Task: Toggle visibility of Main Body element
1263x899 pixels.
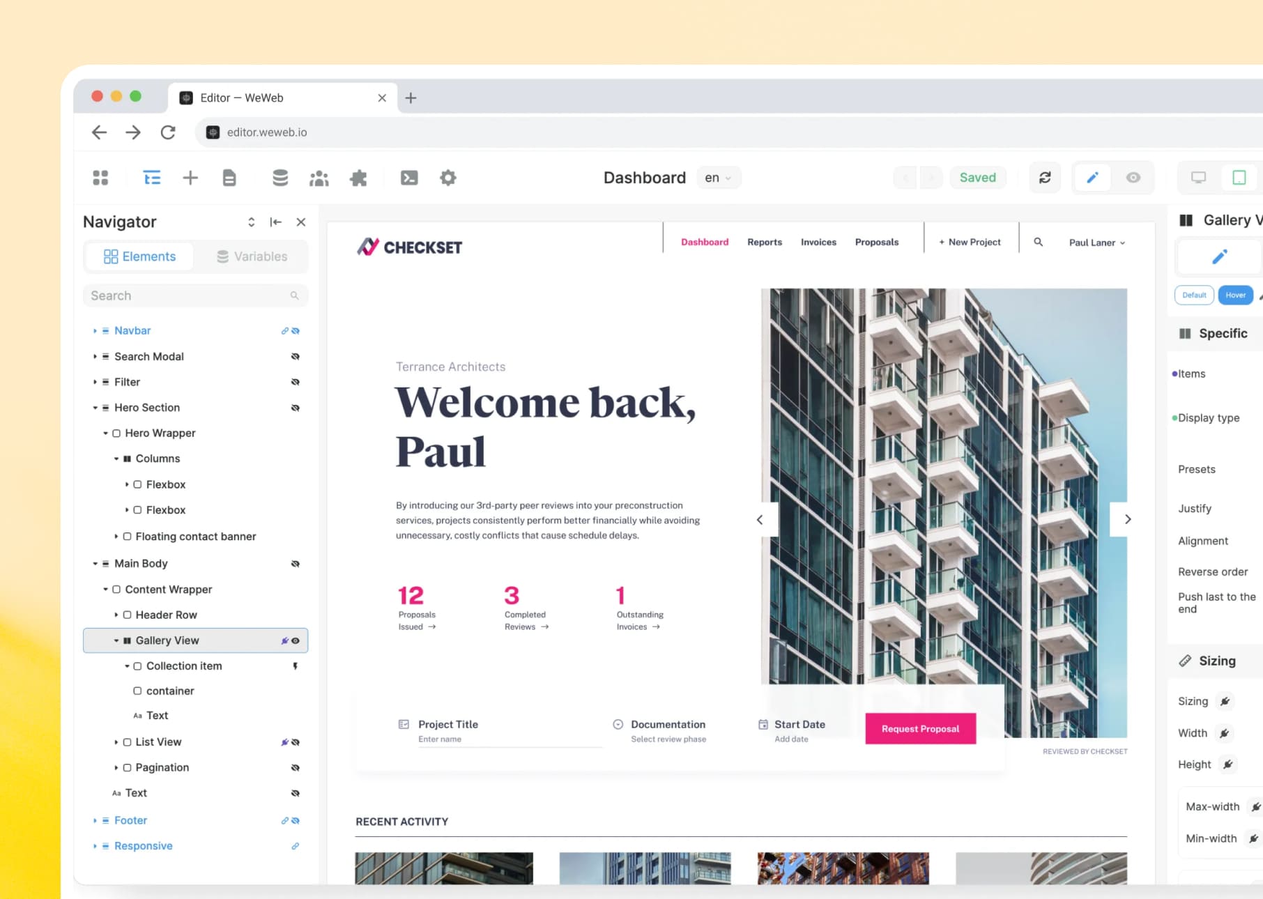Action: 296,564
